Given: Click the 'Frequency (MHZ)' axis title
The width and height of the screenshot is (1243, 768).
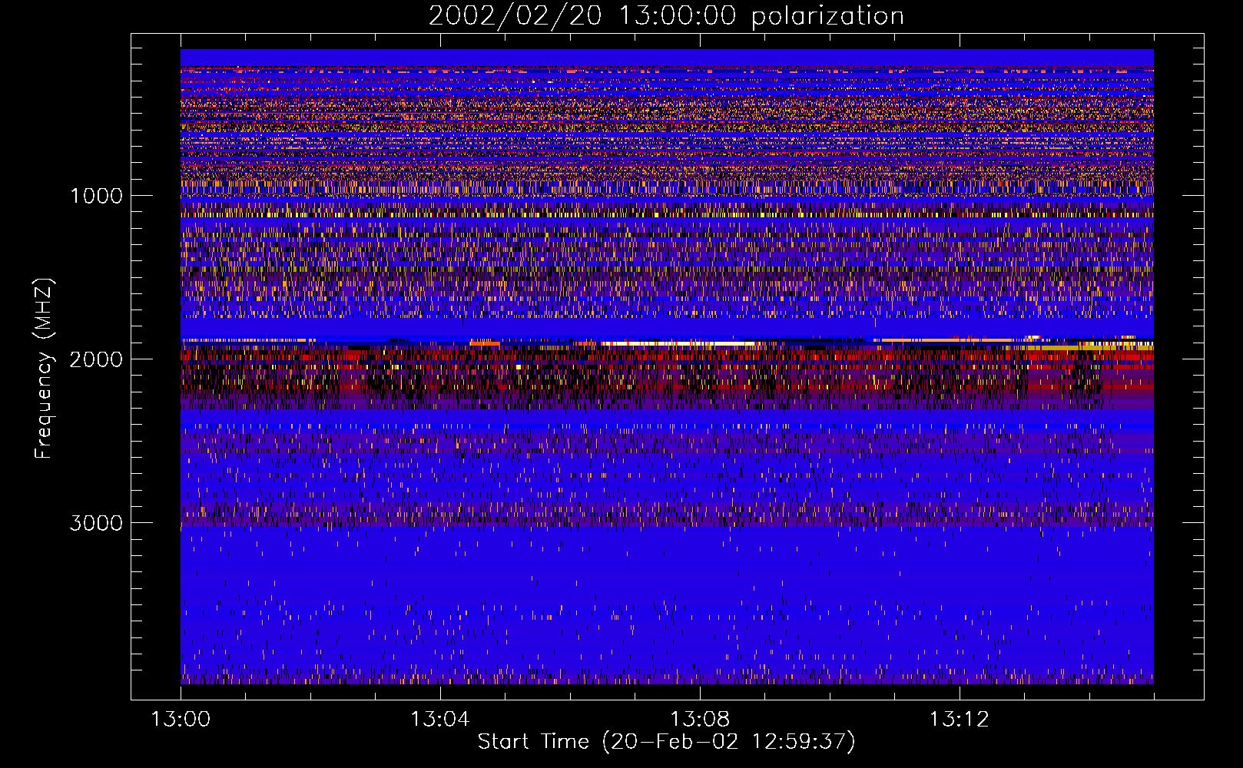Looking at the screenshot, I should point(44,369).
